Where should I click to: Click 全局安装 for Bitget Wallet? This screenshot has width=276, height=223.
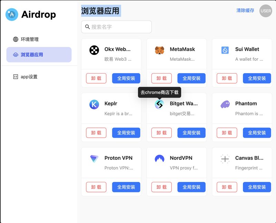(191, 133)
